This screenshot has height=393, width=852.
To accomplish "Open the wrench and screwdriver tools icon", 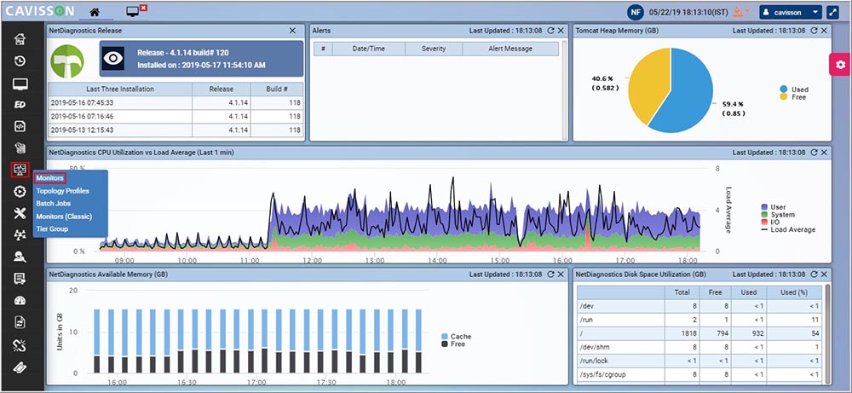I will [20, 214].
